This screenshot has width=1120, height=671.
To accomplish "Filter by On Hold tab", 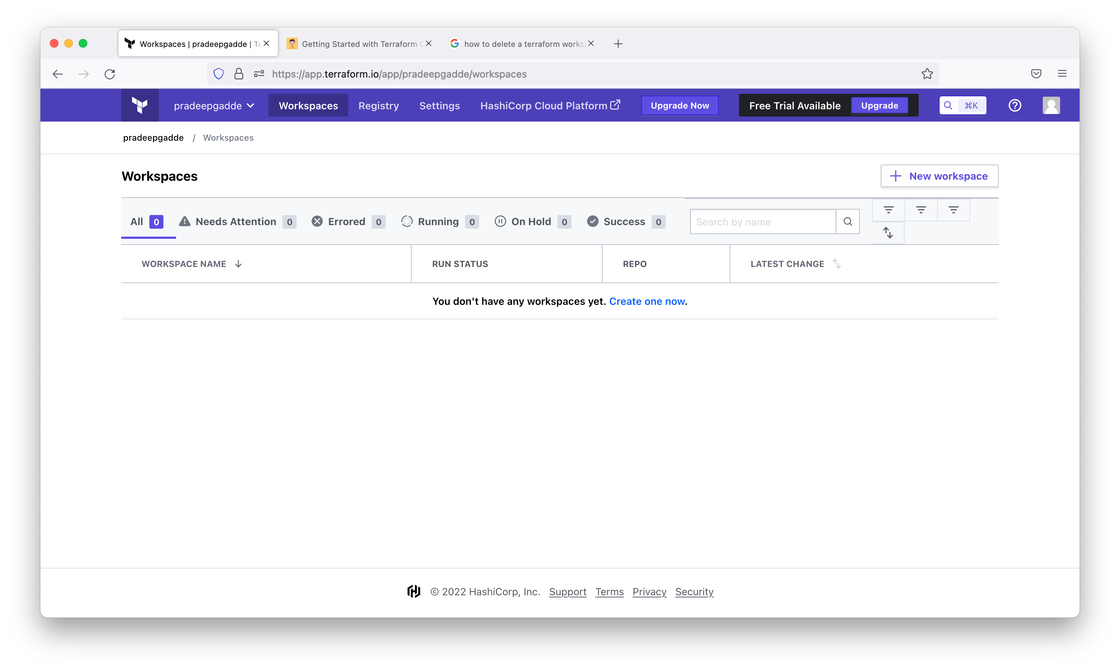I will click(533, 222).
